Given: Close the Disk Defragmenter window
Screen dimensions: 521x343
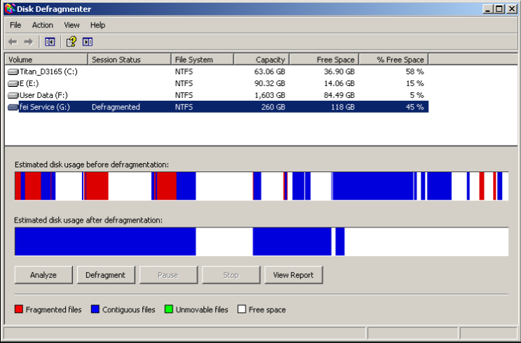Looking at the screenshot, I should (x=512, y=9).
